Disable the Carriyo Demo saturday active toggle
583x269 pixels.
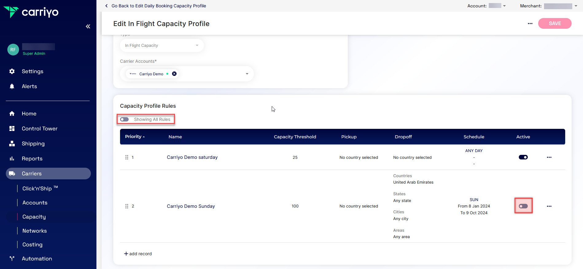[523, 157]
